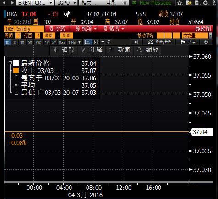
Task: Collapse the legend tree box
Action: 10,63
